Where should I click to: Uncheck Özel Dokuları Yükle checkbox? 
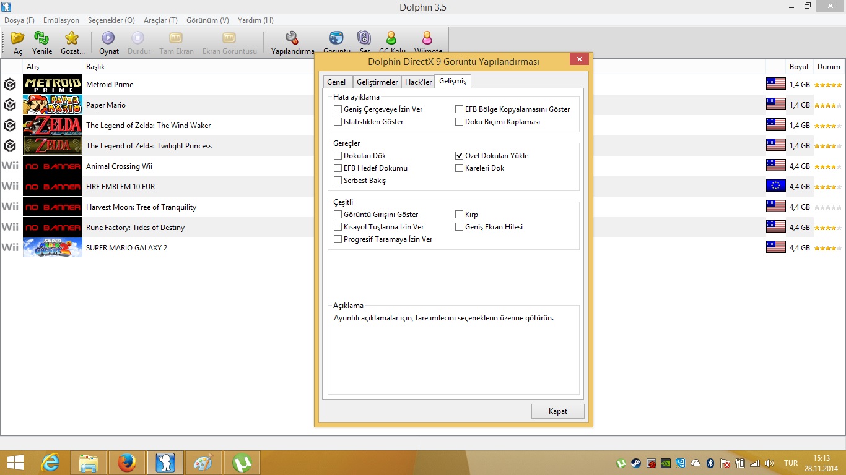(459, 156)
